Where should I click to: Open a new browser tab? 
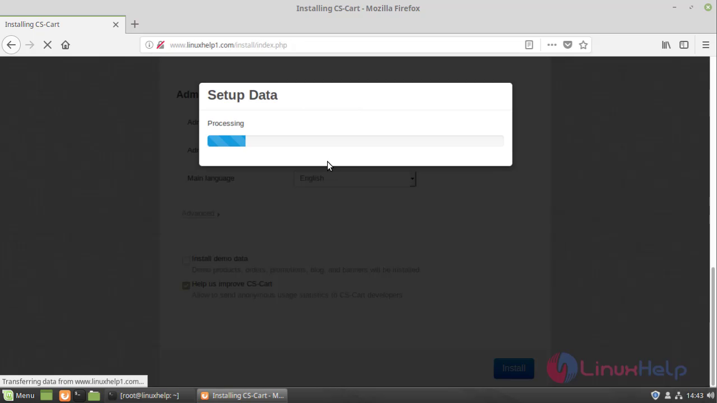pos(134,24)
